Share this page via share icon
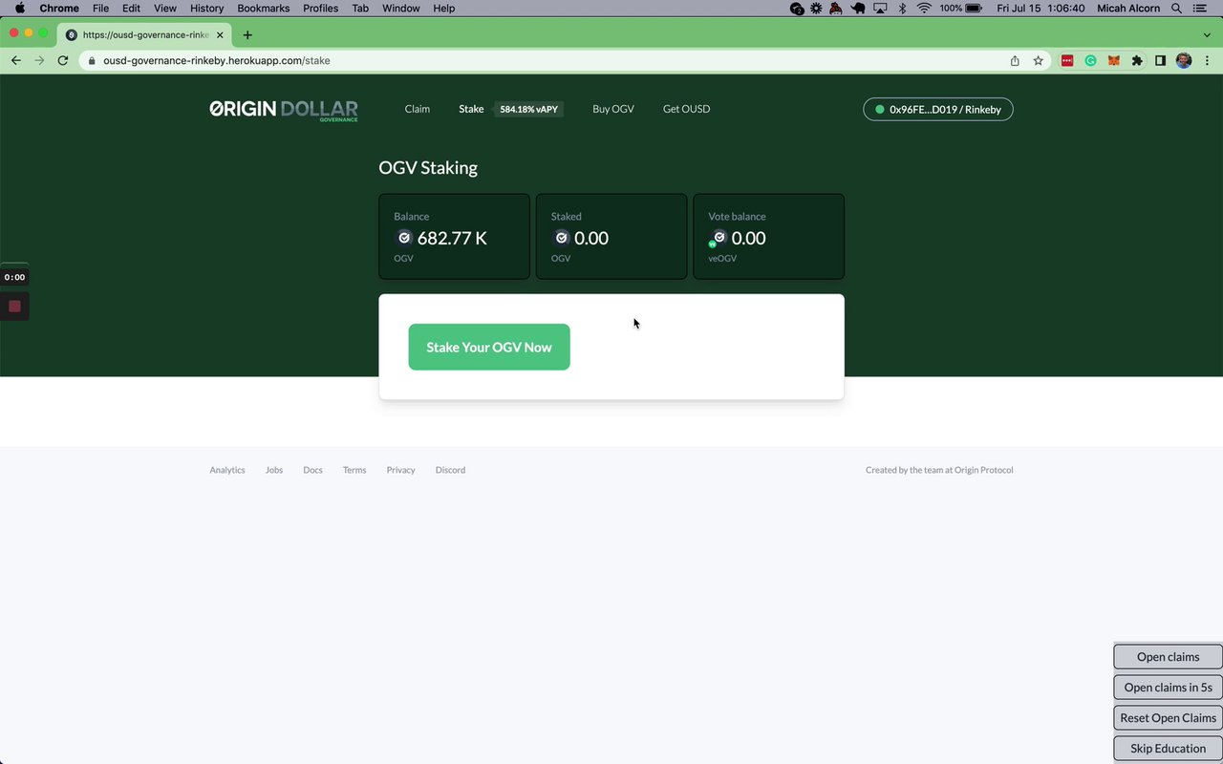The image size is (1223, 764). (x=1015, y=60)
